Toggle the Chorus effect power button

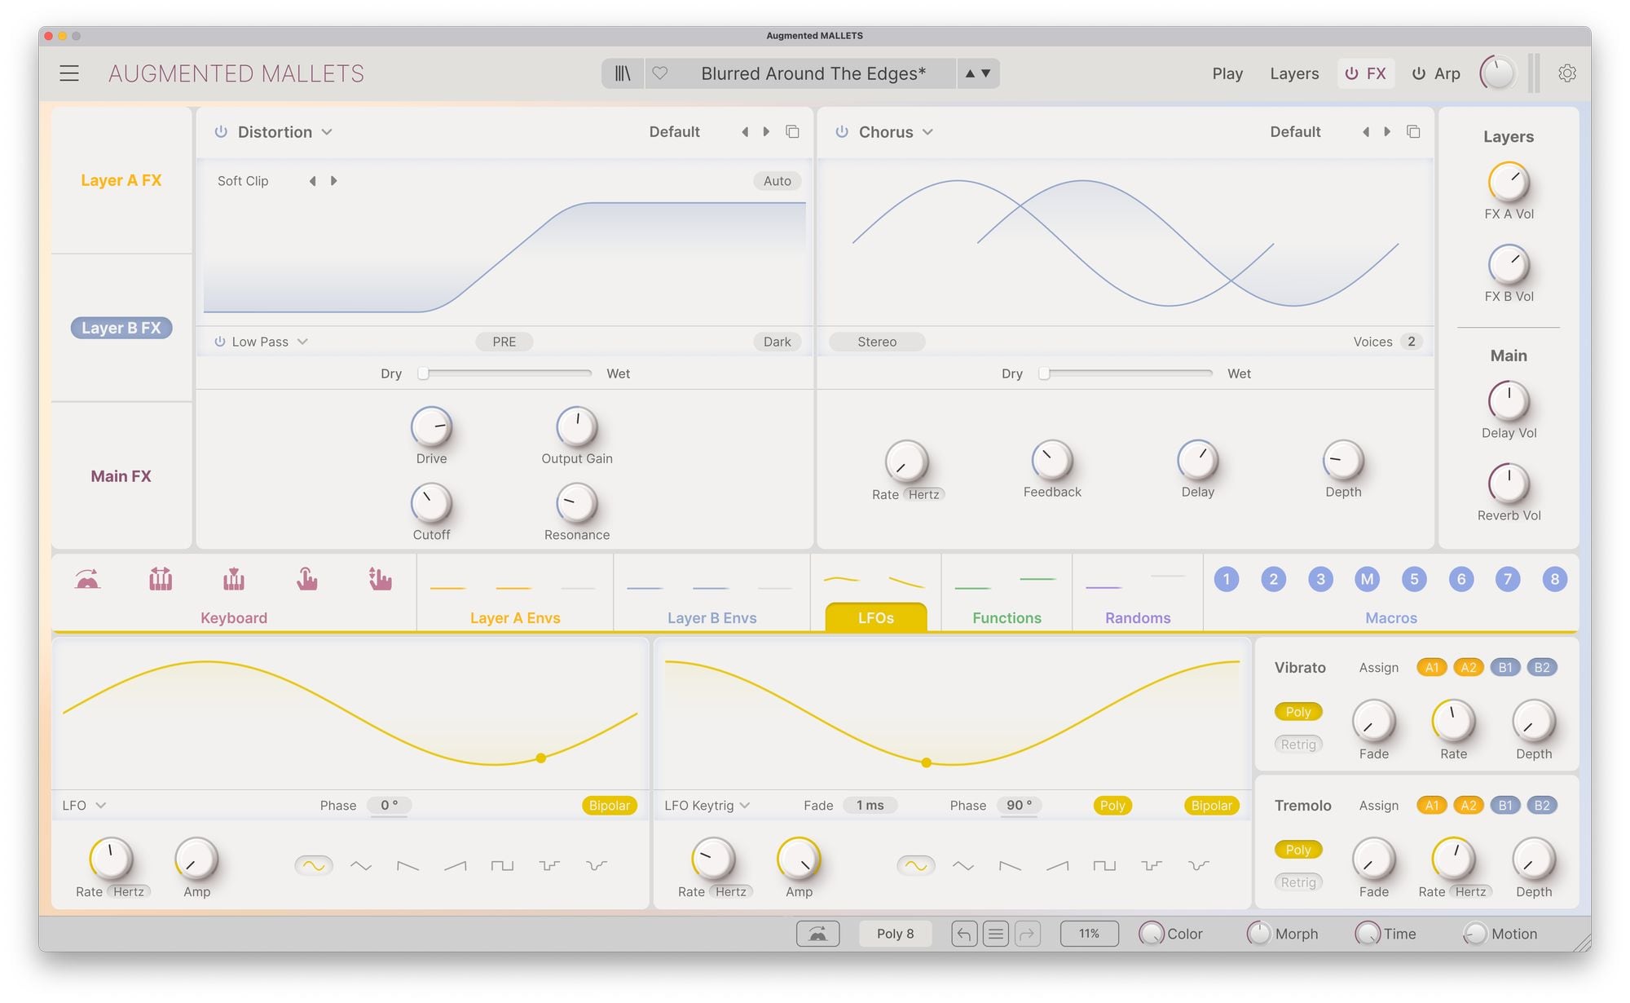[841, 132]
